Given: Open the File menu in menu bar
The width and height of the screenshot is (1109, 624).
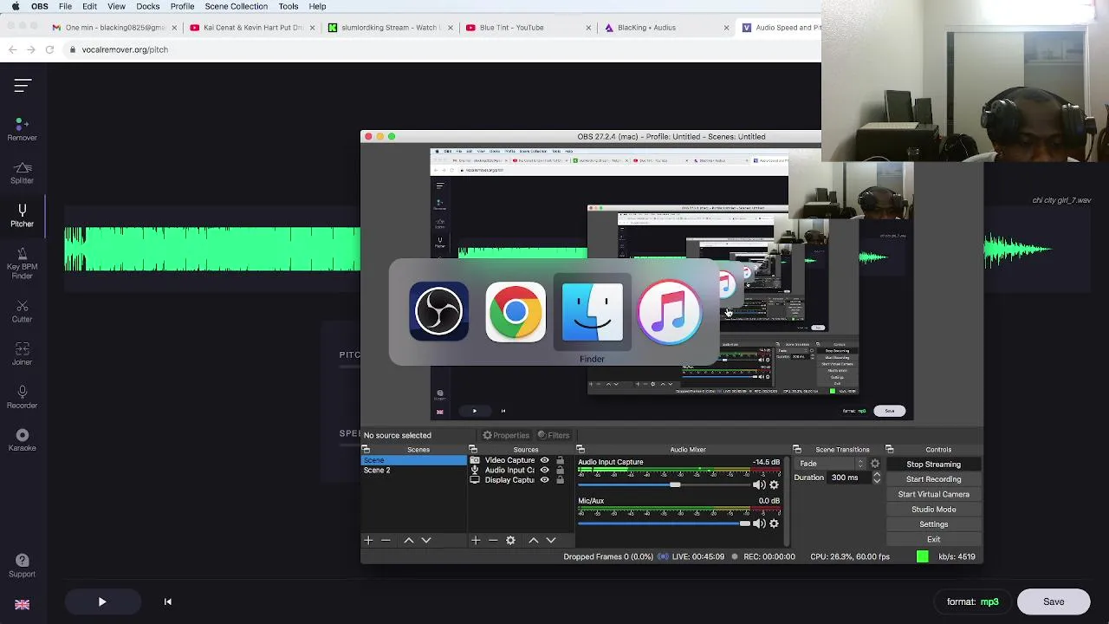Looking at the screenshot, I should [65, 6].
